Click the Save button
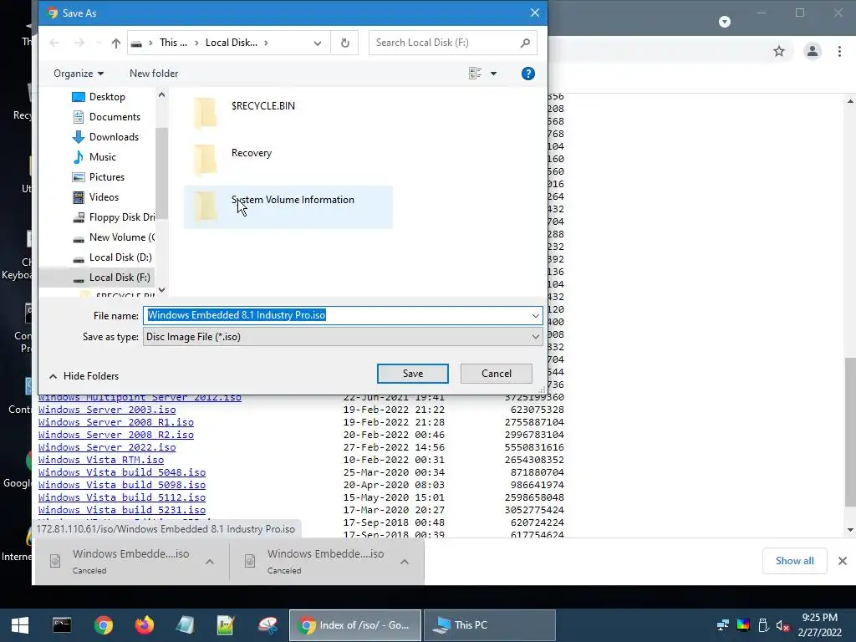856x642 pixels. click(x=413, y=374)
